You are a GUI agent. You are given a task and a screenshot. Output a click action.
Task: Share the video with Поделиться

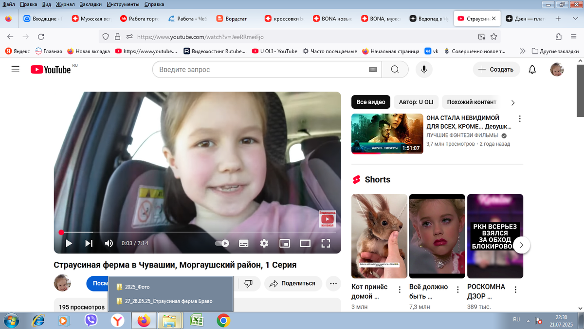(x=292, y=283)
